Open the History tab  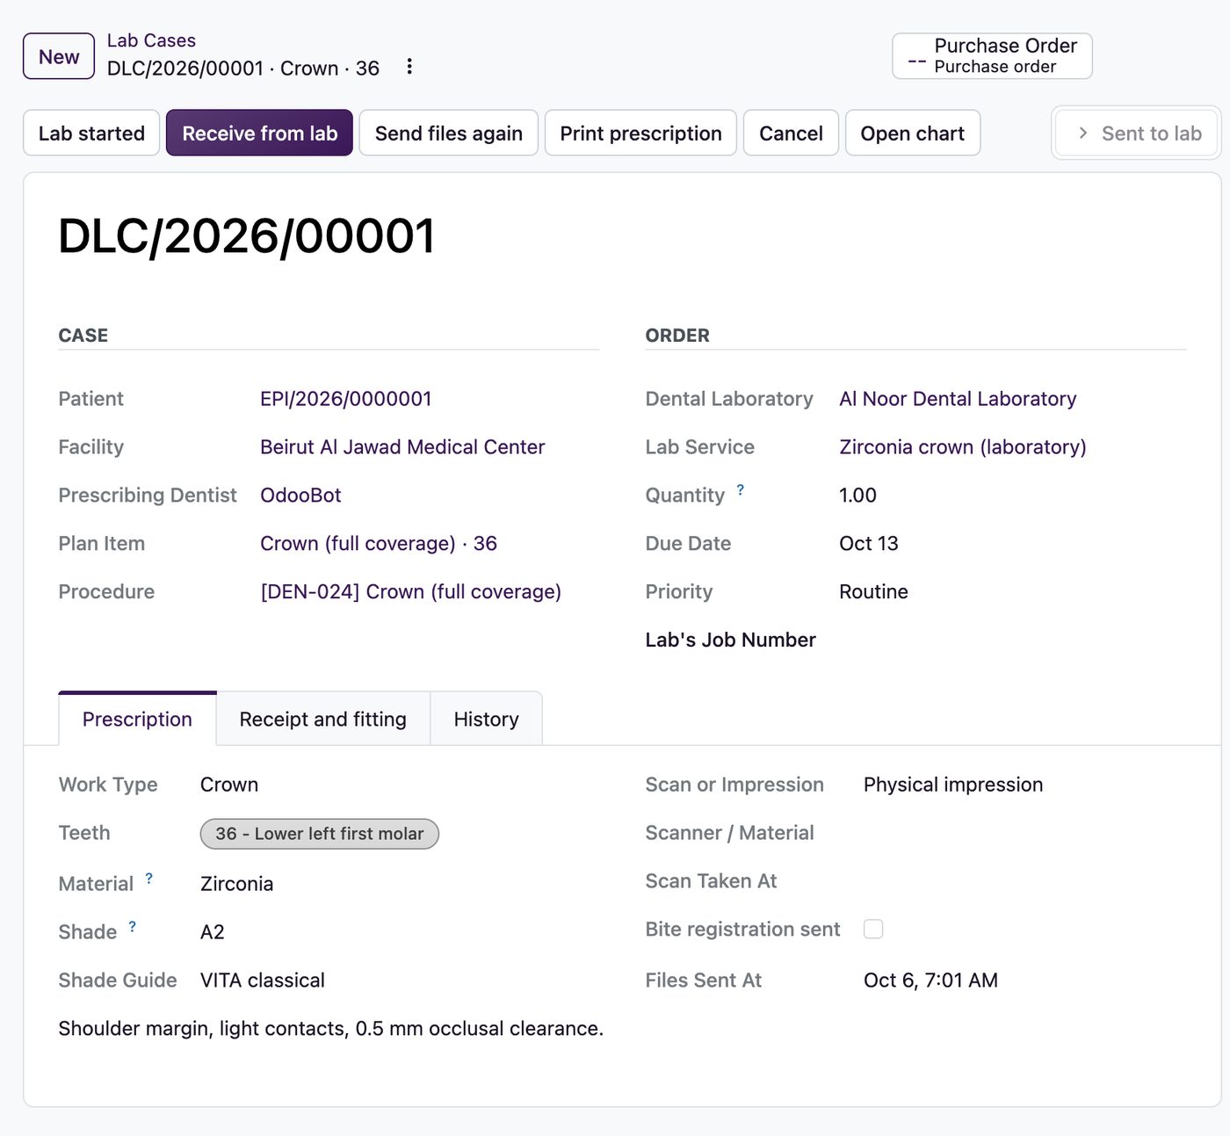486,719
